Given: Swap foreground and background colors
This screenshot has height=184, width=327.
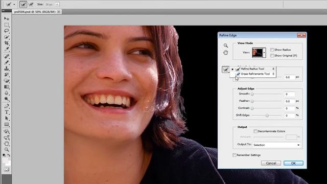Looking at the screenshot, I should coord(9,155).
